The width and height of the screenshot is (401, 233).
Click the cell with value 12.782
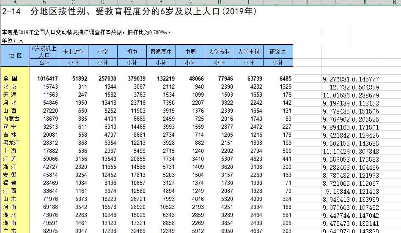(340, 87)
